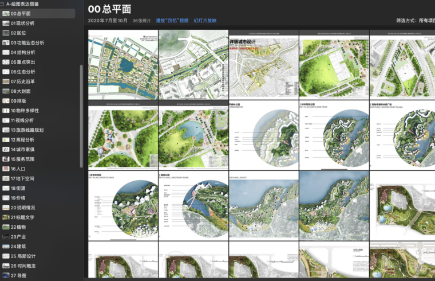This screenshot has width=435, height=281.
Task: Select the 25 局部设计 album label
Action: [x=23, y=256]
